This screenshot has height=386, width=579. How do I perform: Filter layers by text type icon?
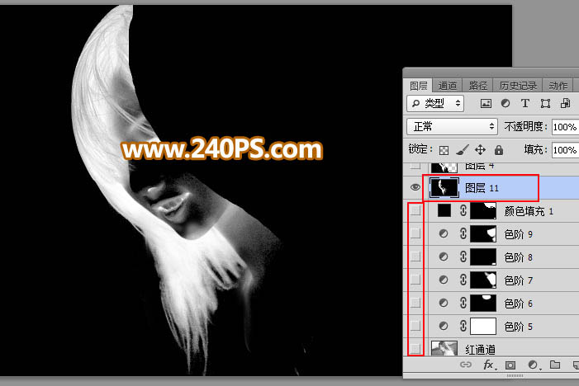(525, 104)
